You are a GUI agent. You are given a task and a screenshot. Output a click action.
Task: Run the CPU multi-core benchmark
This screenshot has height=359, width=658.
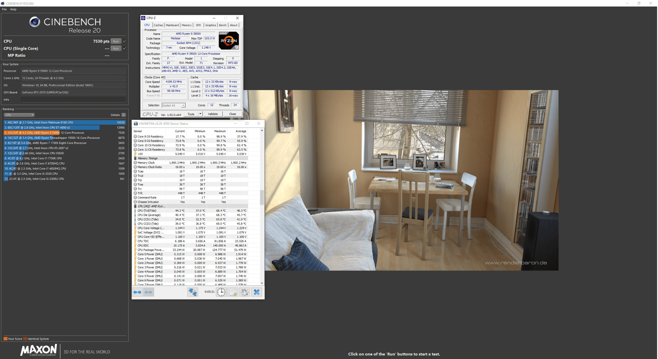click(x=116, y=41)
